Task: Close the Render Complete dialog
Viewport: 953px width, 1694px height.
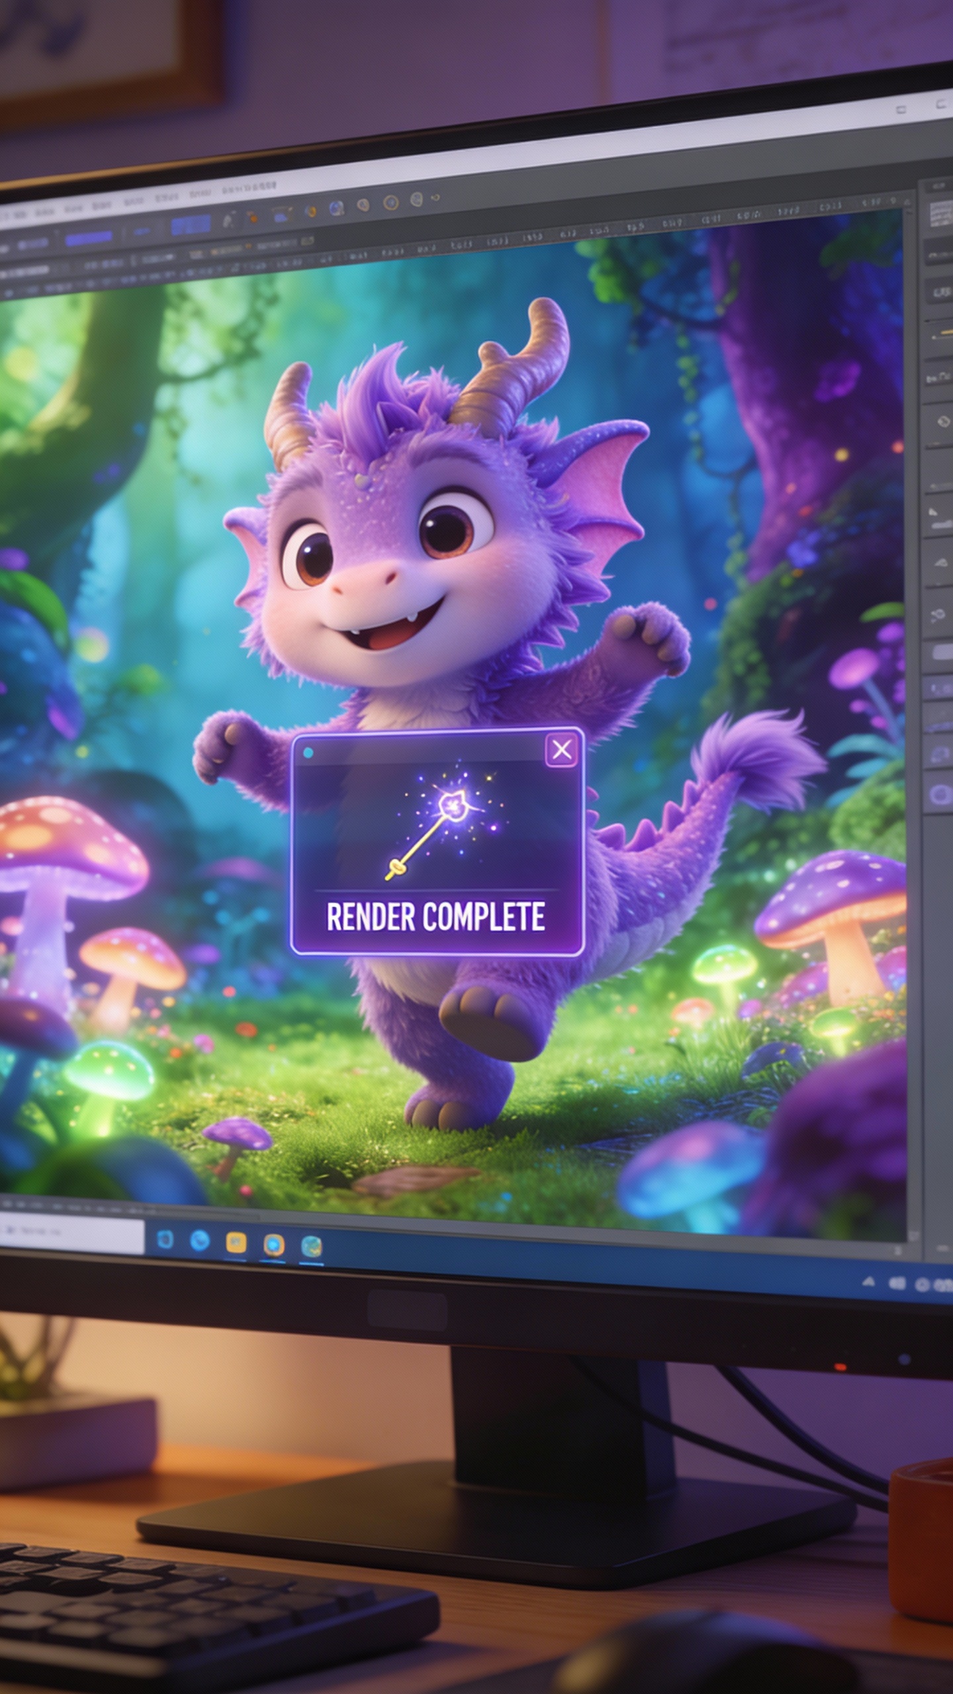Action: coord(561,750)
